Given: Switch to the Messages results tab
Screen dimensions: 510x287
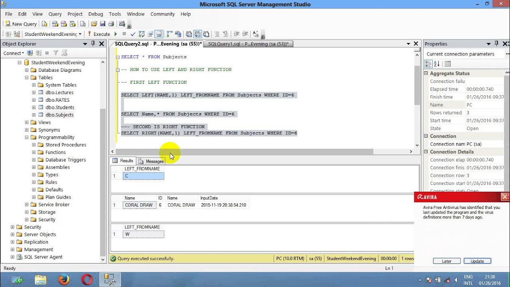Looking at the screenshot, I should (151, 161).
